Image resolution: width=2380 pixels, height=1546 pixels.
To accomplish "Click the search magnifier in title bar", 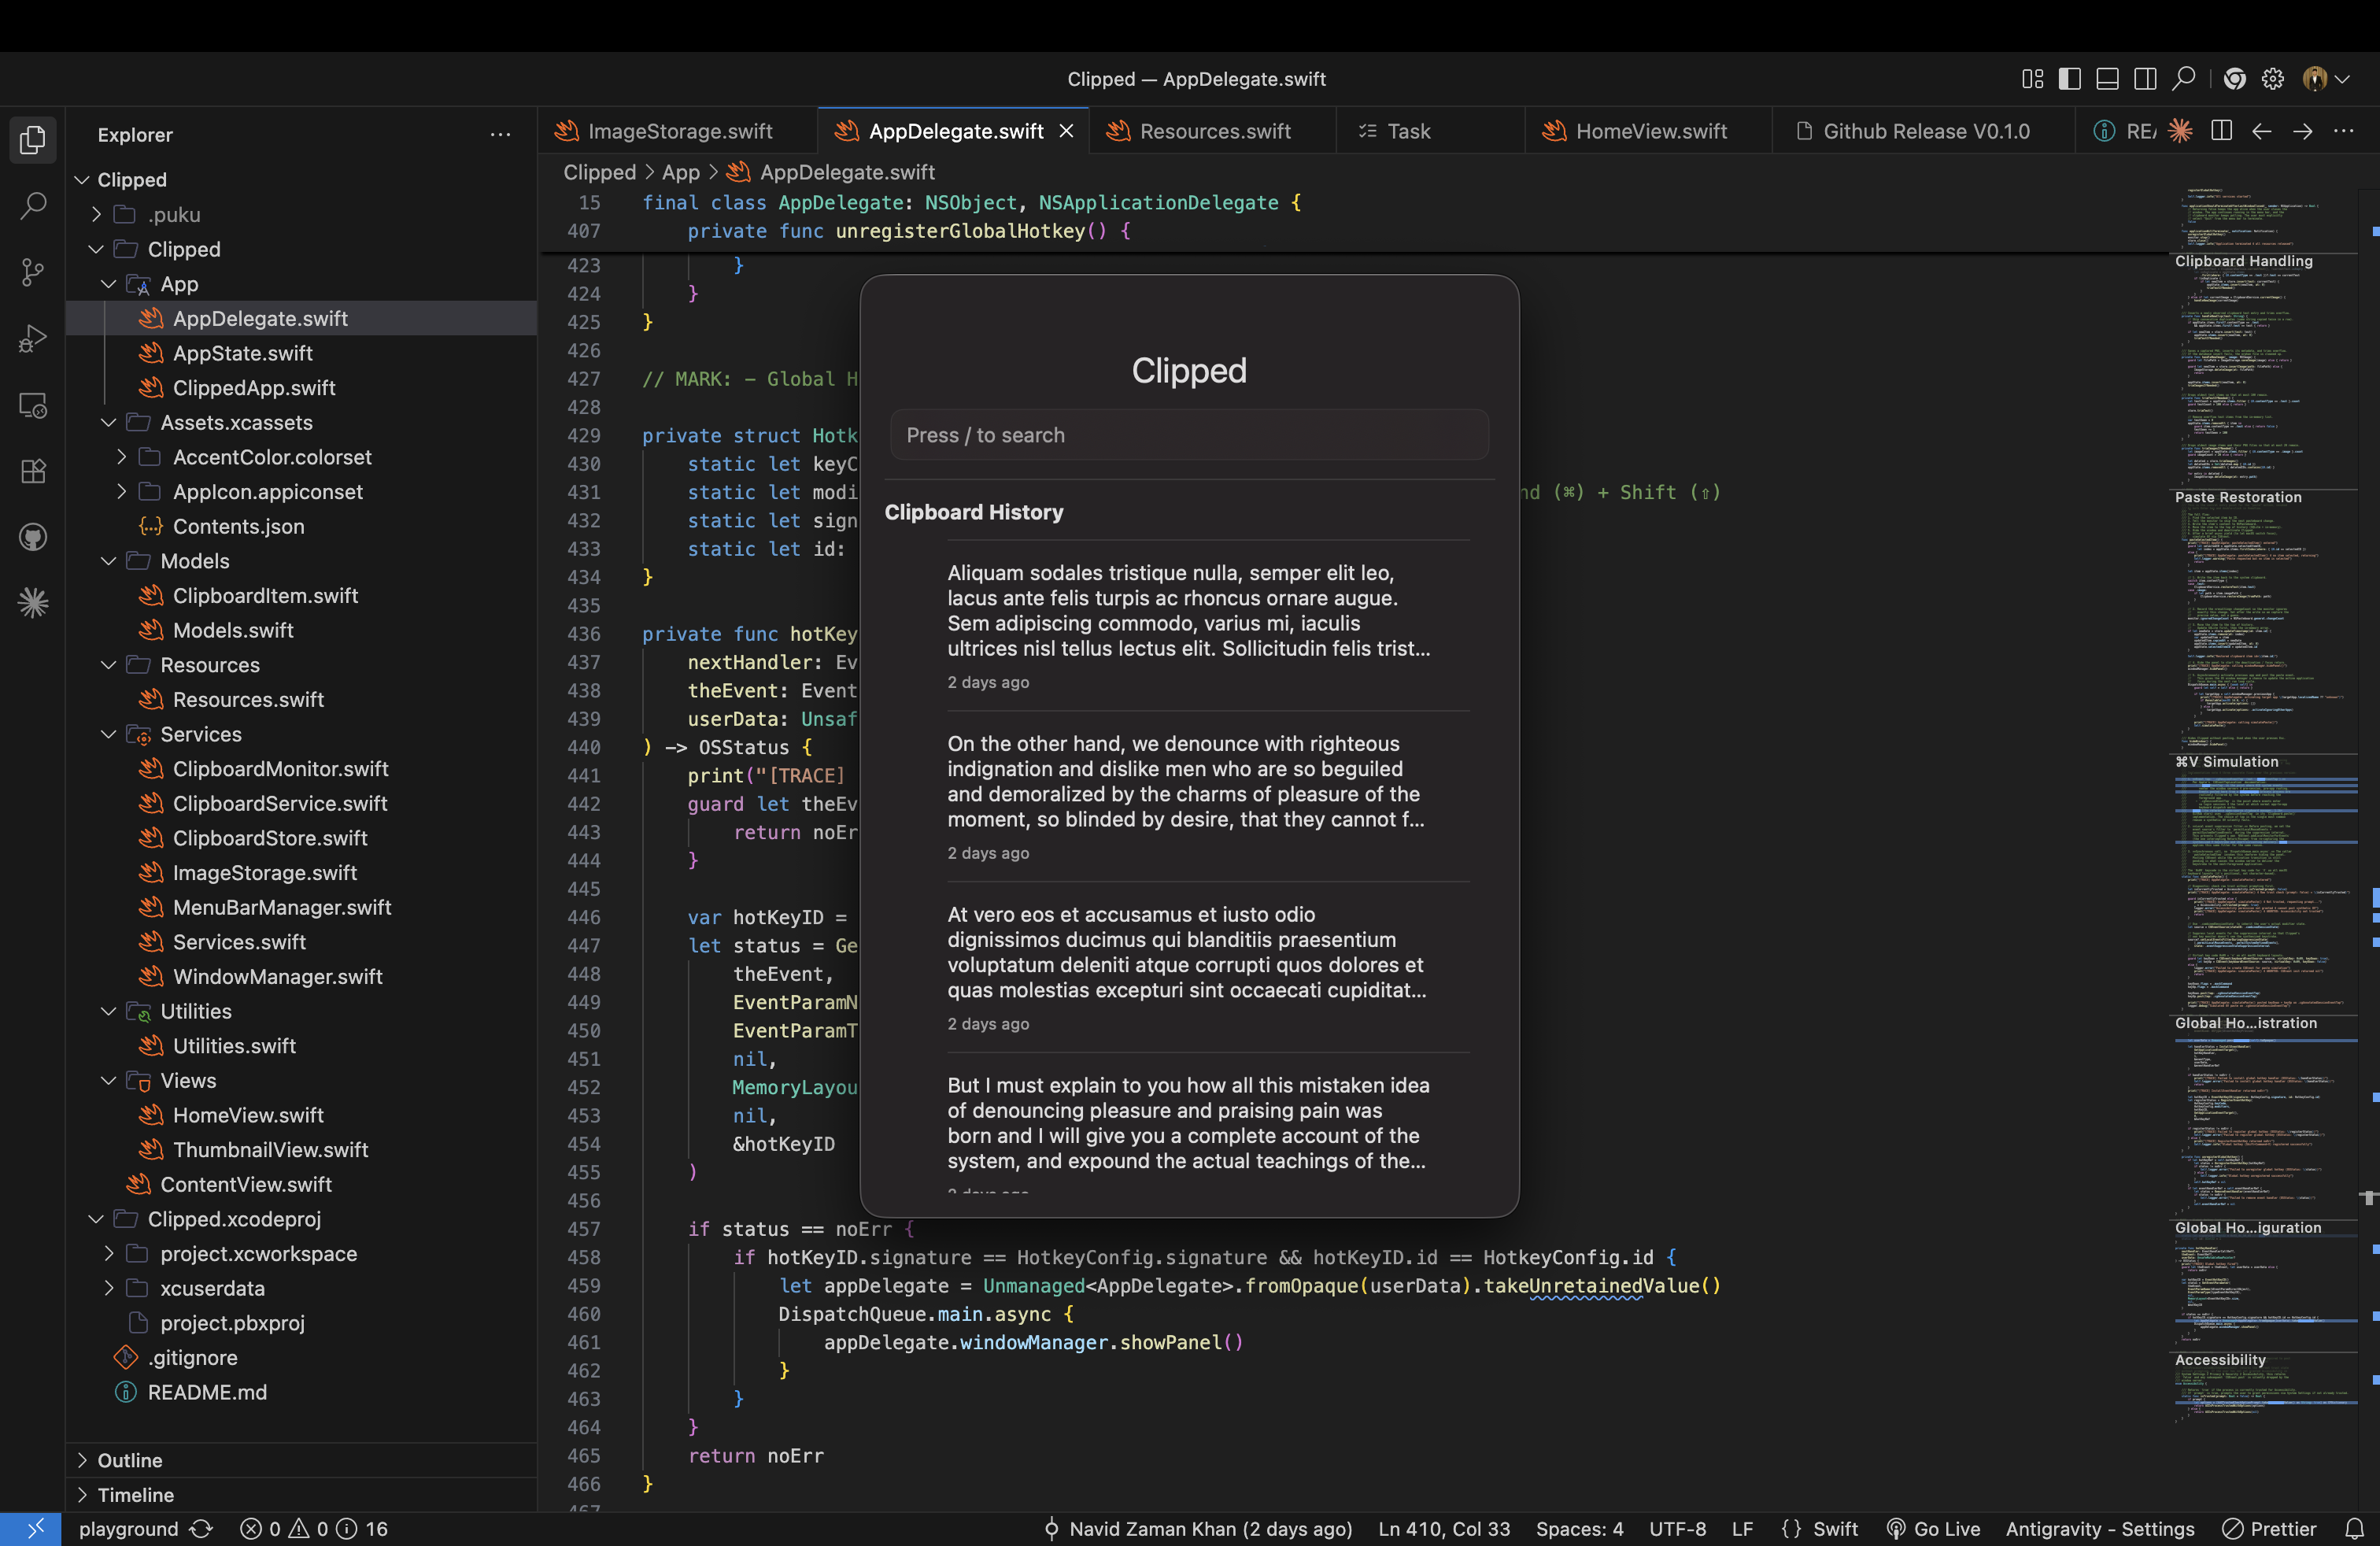I will coord(2184,79).
